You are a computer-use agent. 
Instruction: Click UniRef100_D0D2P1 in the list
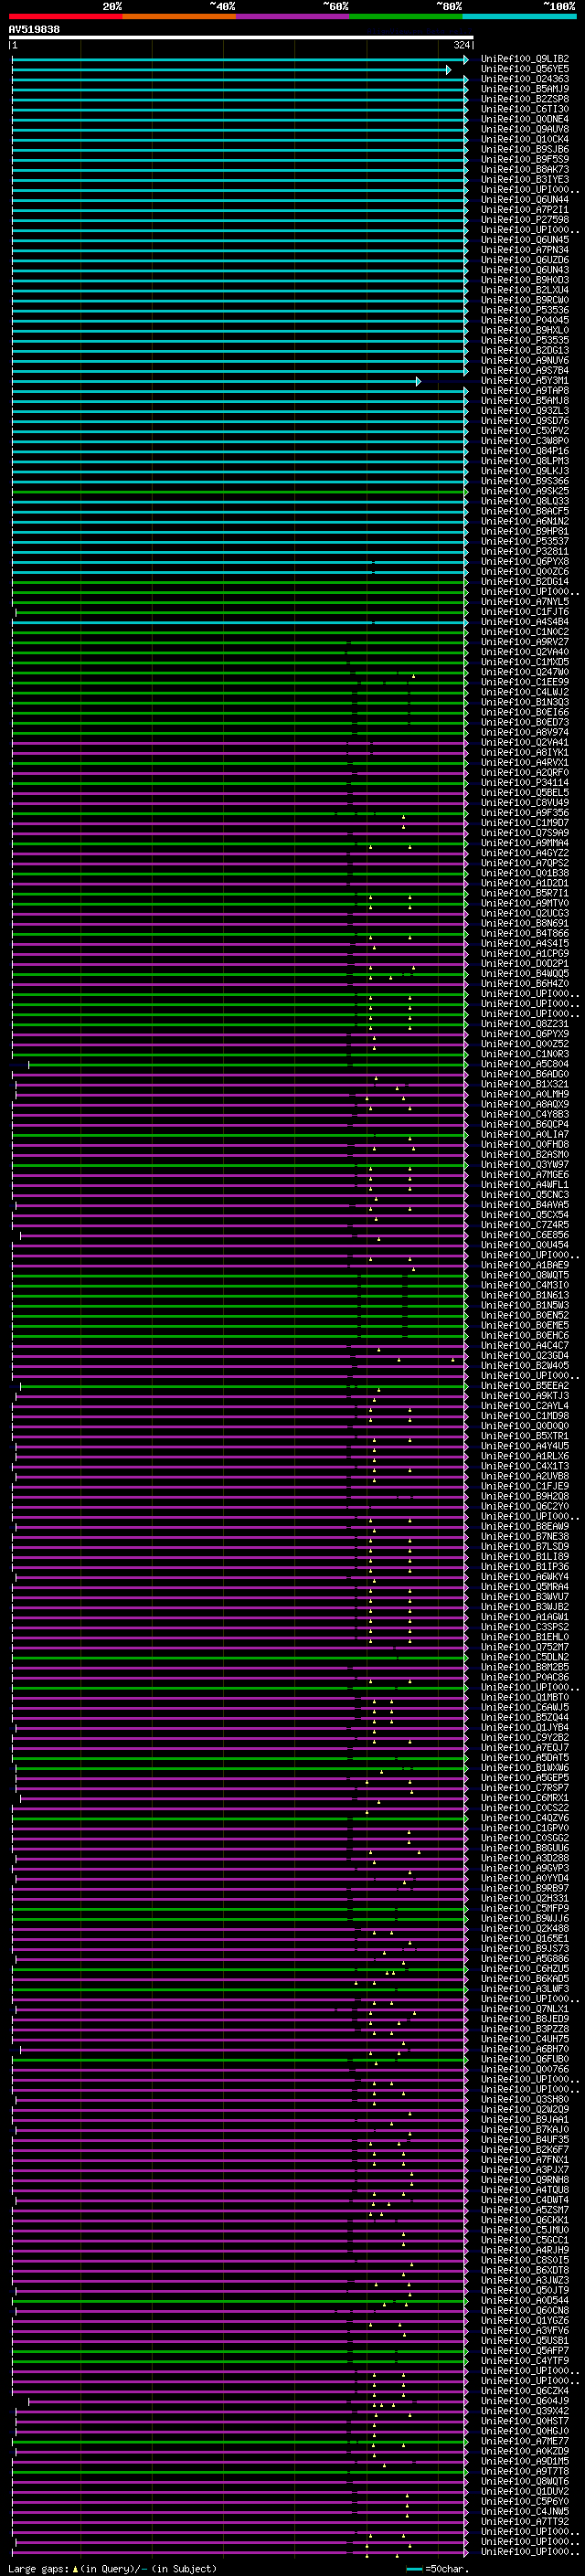tap(525, 964)
